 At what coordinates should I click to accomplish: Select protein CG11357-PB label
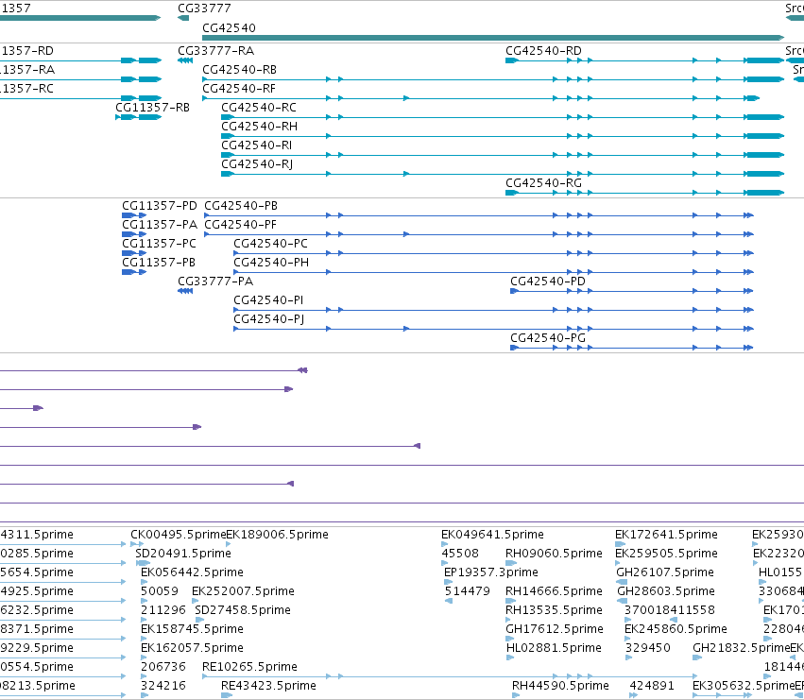point(159,263)
